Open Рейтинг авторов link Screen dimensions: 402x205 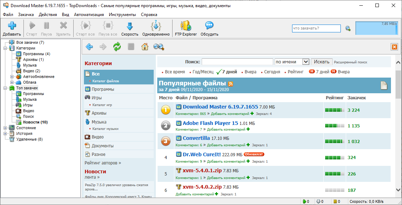(103, 163)
